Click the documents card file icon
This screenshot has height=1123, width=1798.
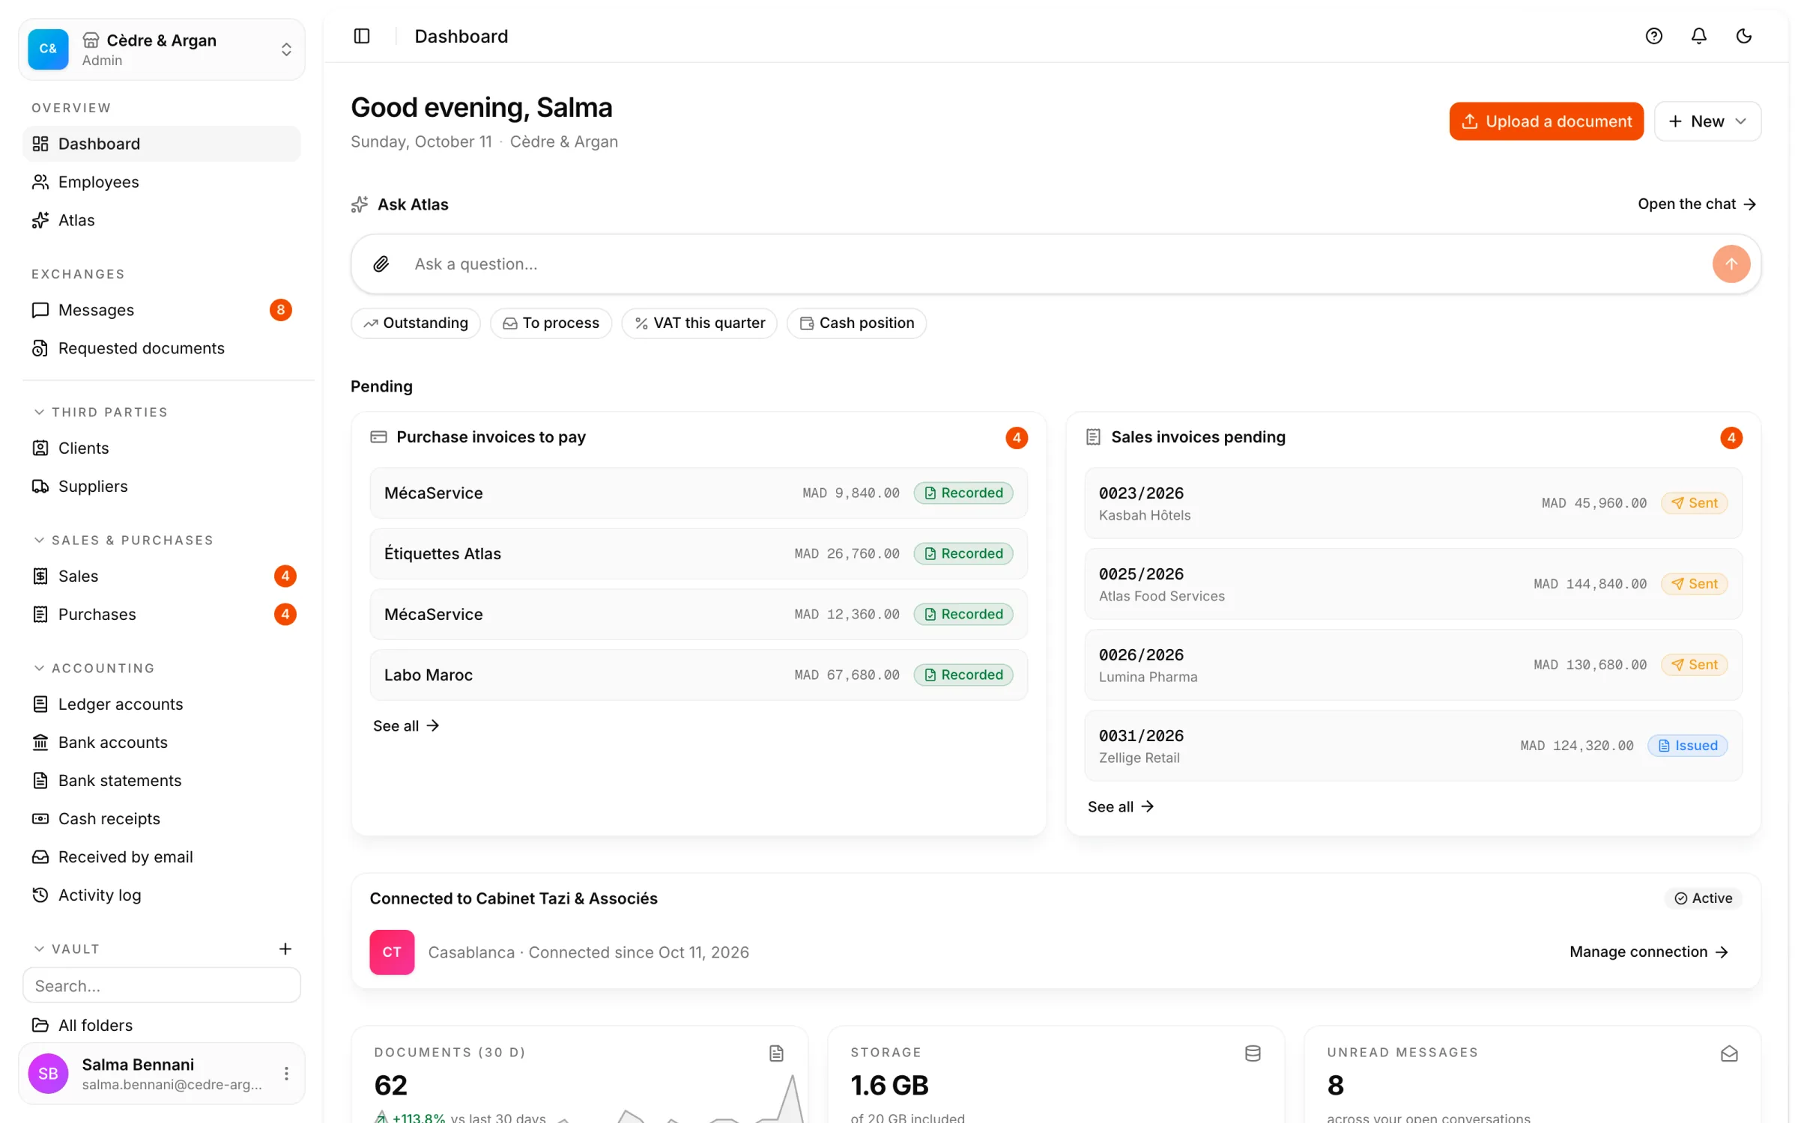coord(776,1053)
